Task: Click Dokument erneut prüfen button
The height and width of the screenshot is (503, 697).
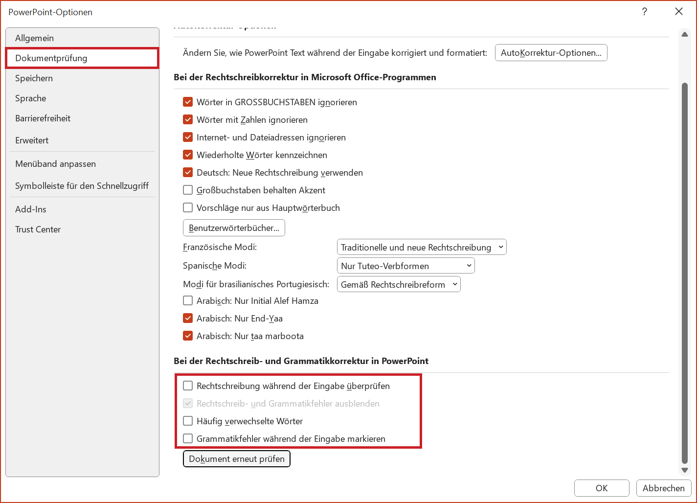Action: 237,459
